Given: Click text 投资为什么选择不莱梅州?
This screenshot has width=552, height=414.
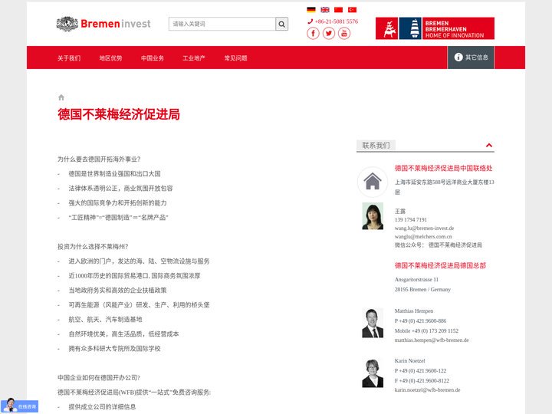Looking at the screenshot, I should click(93, 246).
